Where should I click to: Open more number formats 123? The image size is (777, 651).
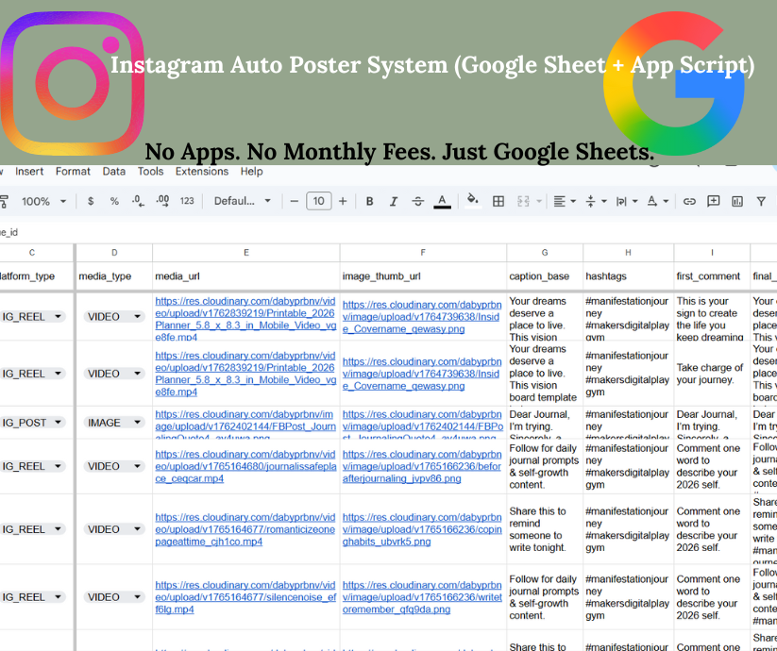[x=187, y=202]
